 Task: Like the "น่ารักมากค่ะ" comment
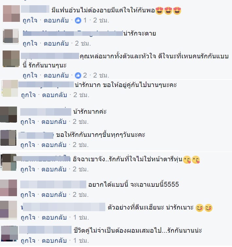28,122
